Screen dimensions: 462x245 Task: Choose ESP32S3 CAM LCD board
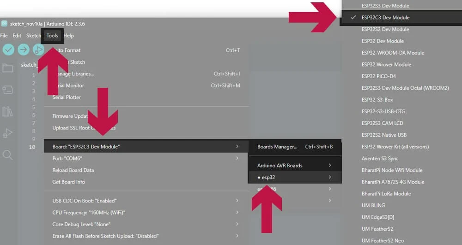point(401,123)
